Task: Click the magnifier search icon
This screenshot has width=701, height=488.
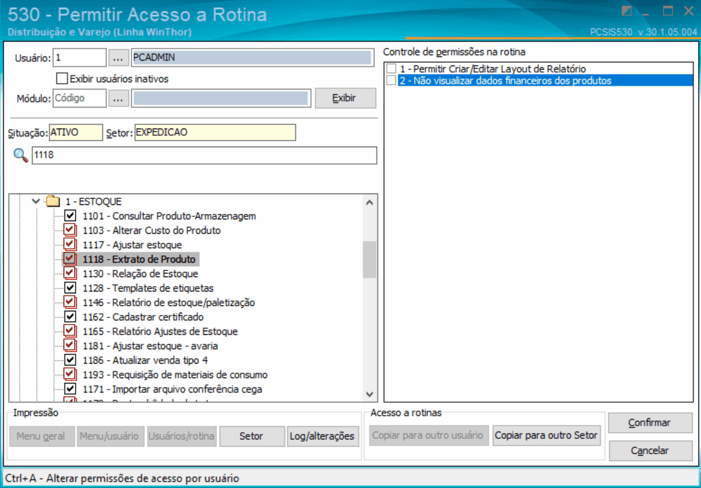Action: [20, 156]
